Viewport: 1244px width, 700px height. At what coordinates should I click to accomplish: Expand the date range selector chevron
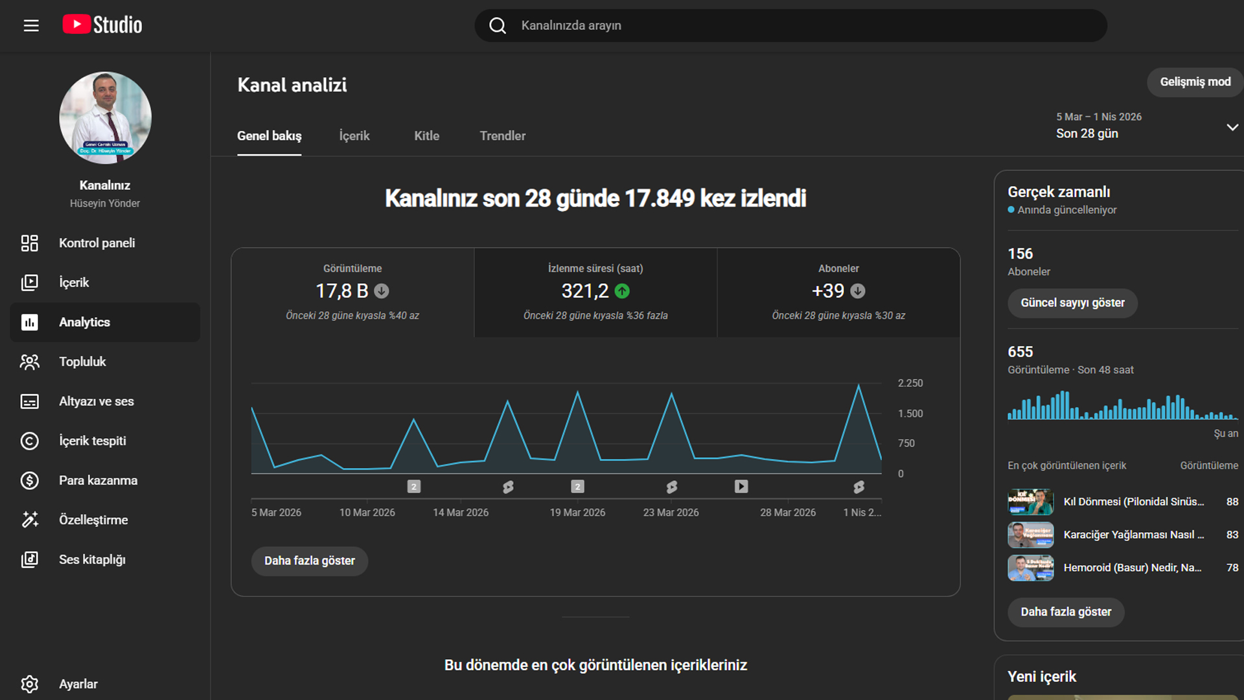pos(1232,127)
